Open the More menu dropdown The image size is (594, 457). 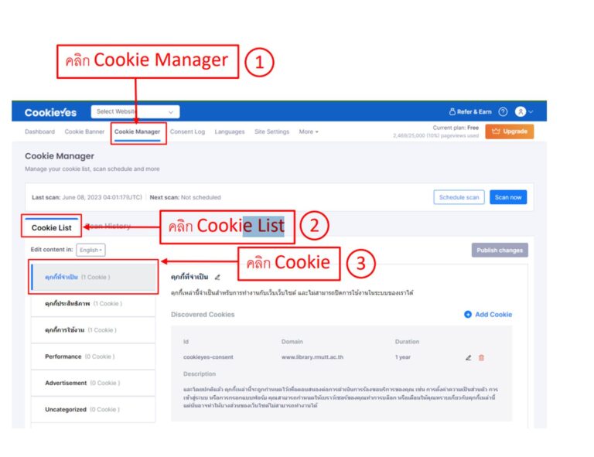tap(309, 131)
